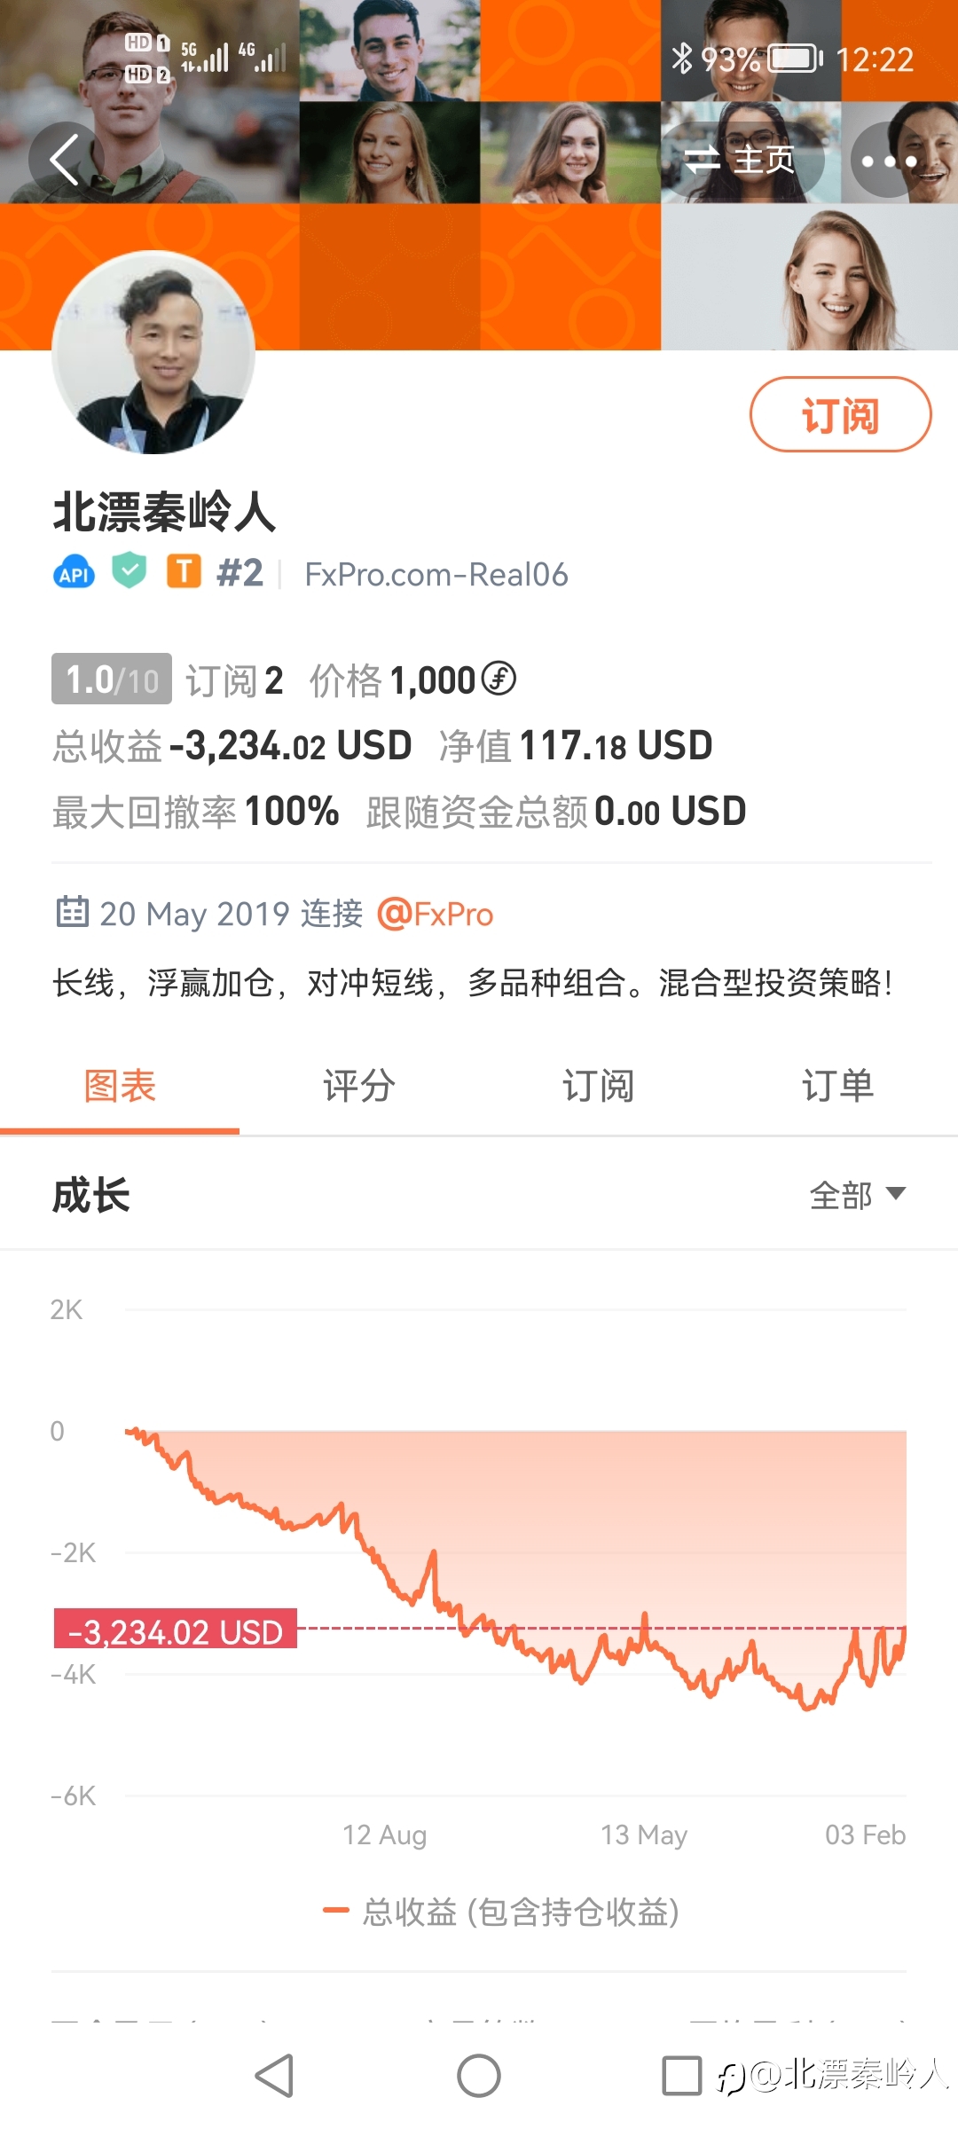The image size is (958, 2129).
Task: Tap the orange T badge icon
Action: (185, 572)
